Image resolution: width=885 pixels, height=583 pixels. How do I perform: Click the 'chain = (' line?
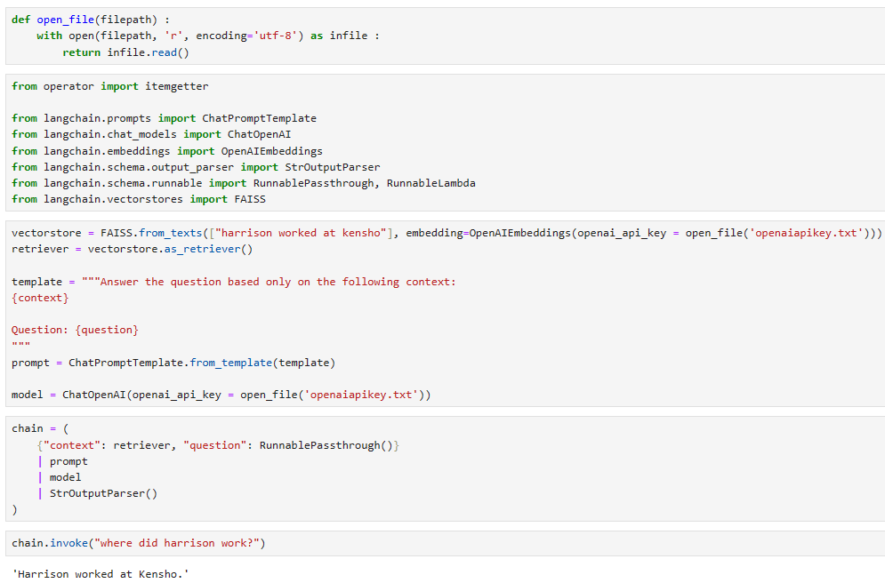[x=40, y=428]
